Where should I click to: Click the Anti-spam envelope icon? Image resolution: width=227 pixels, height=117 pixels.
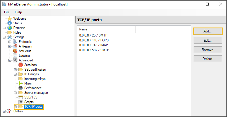pos(15,46)
